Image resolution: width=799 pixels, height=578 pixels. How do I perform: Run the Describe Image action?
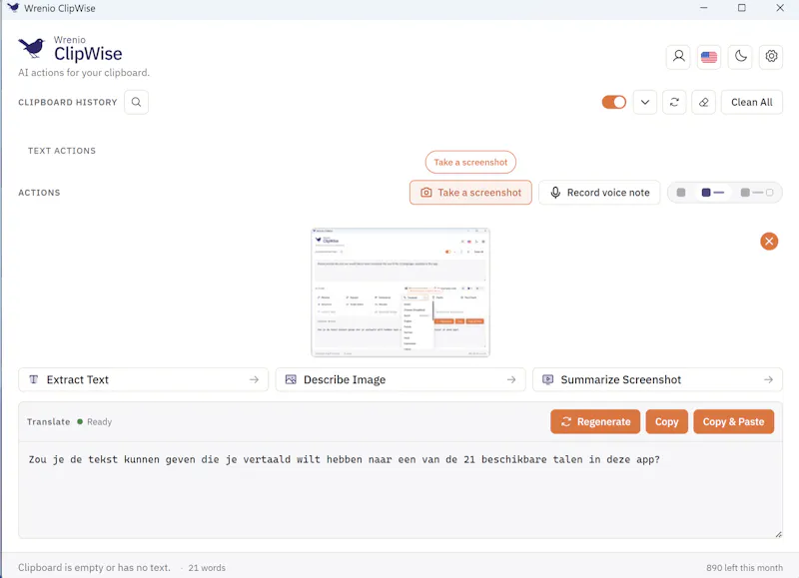(400, 379)
